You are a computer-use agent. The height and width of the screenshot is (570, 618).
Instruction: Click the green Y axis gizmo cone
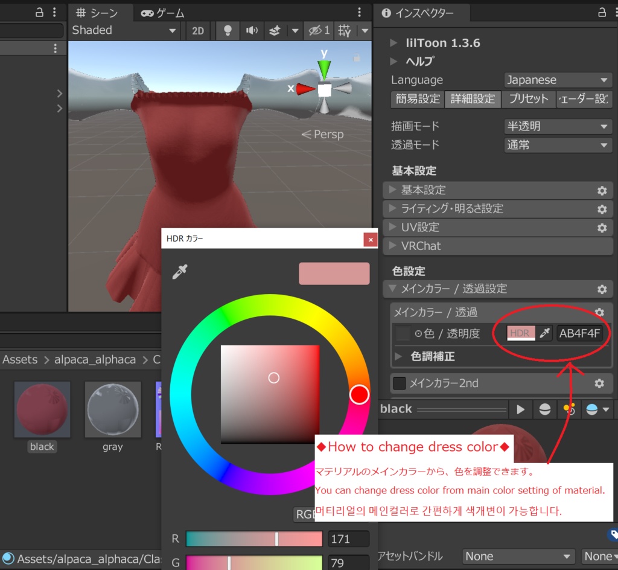pos(324,70)
